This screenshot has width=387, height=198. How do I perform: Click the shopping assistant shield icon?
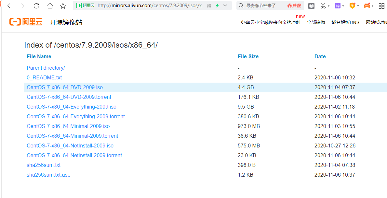(x=352, y=6)
